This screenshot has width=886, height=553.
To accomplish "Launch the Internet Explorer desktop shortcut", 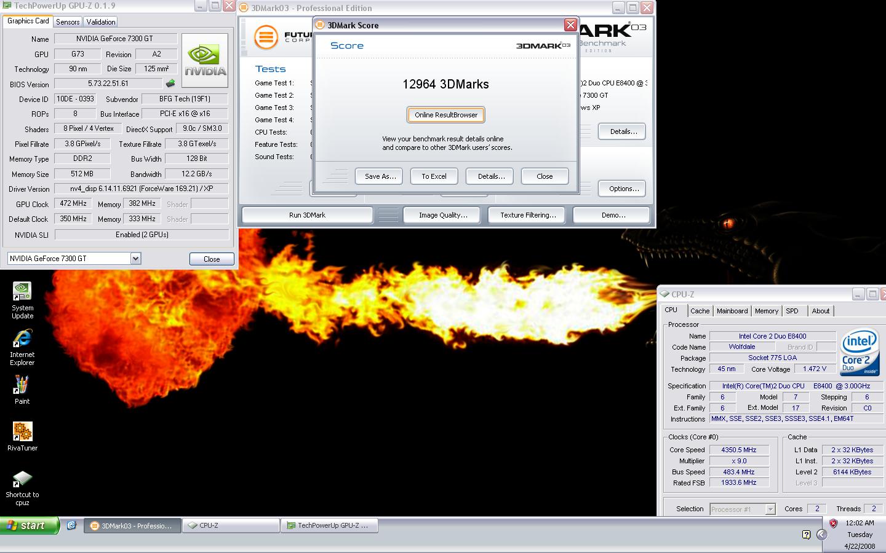I will point(22,347).
